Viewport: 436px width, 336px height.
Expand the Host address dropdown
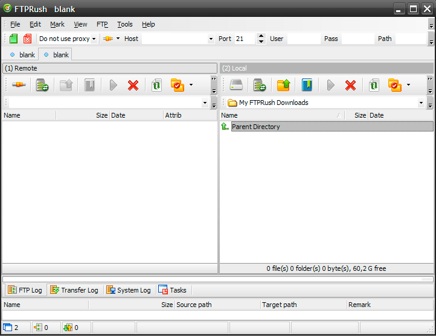click(x=211, y=39)
